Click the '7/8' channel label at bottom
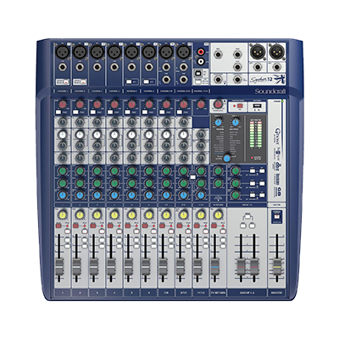Screen dimensions: 339x339 click(x=166, y=292)
